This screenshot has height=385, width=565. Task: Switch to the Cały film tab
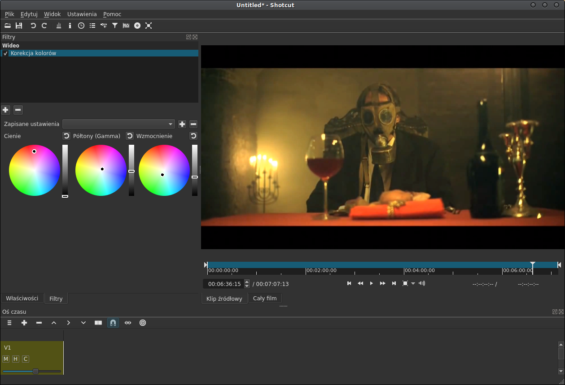click(x=265, y=298)
